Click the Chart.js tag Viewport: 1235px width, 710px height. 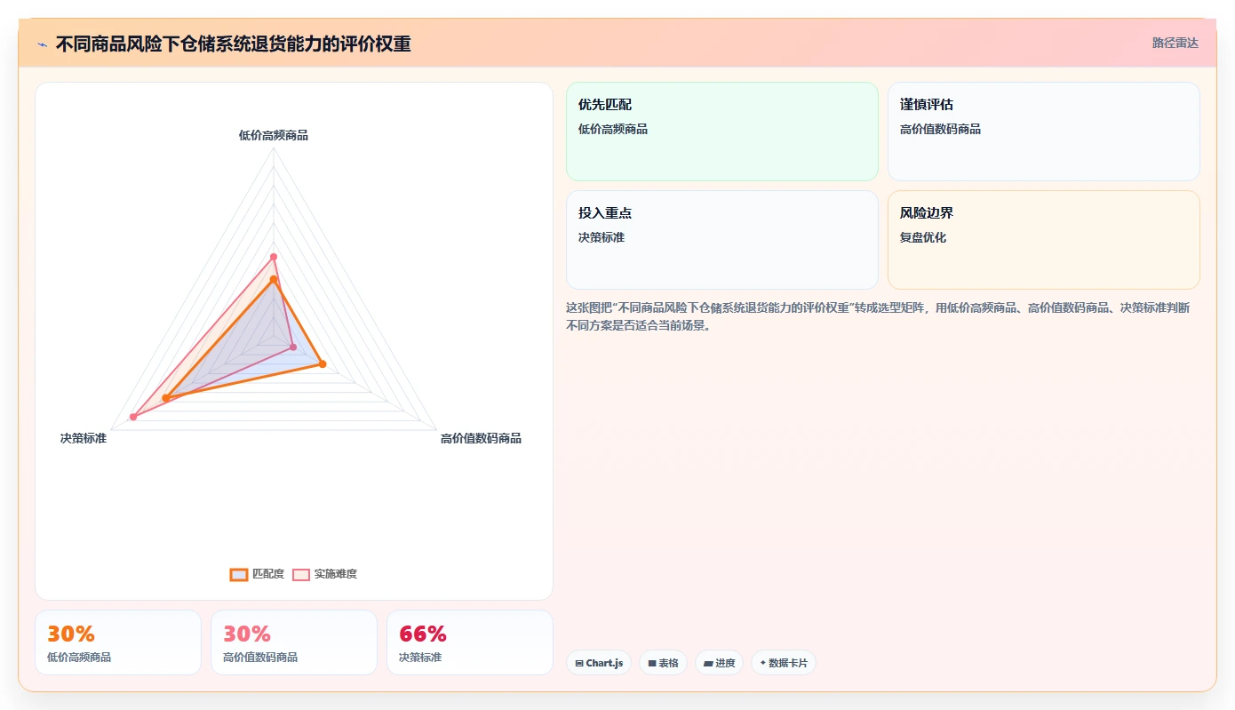click(x=599, y=663)
